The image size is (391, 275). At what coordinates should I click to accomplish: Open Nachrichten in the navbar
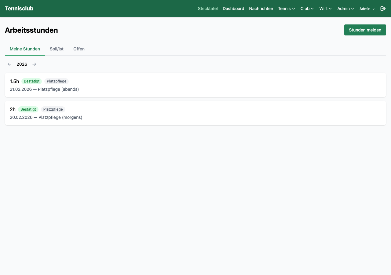(261, 9)
